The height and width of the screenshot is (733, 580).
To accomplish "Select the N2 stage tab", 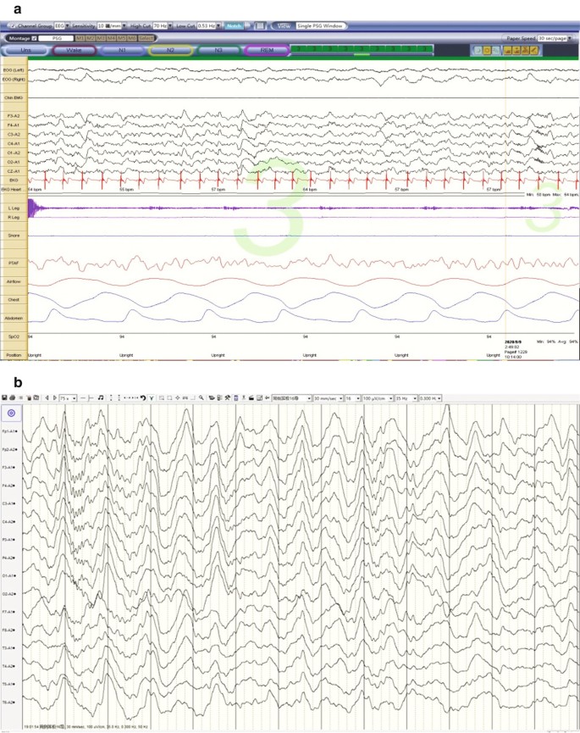I will click(170, 51).
